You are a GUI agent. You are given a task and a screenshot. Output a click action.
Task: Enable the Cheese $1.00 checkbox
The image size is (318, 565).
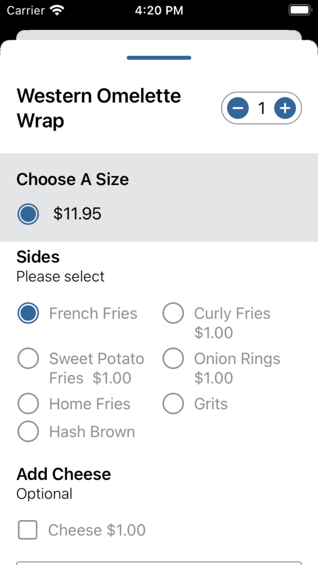pos(27,530)
